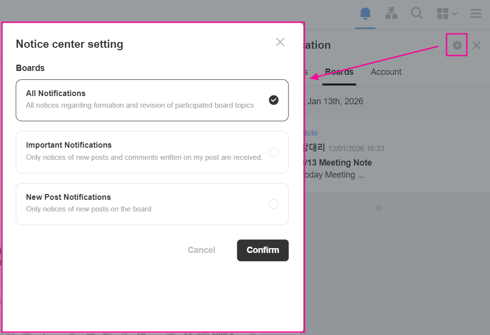Open the app grid launcher icon
Screen dimensions: 490x335
[x=443, y=14]
